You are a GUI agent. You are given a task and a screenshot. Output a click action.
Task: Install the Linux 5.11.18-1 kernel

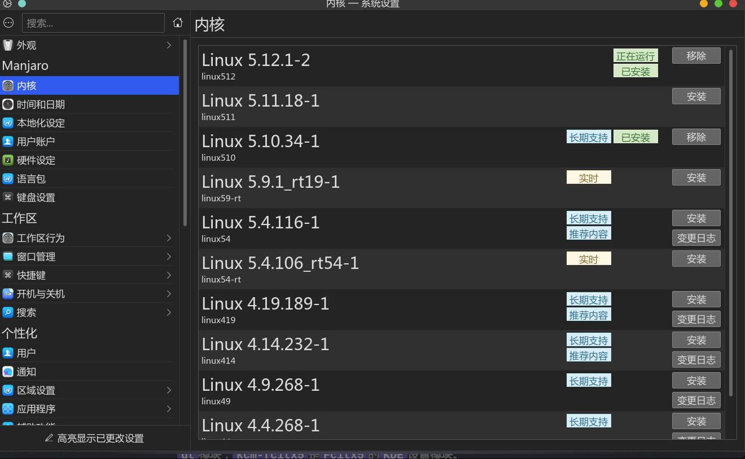click(696, 96)
